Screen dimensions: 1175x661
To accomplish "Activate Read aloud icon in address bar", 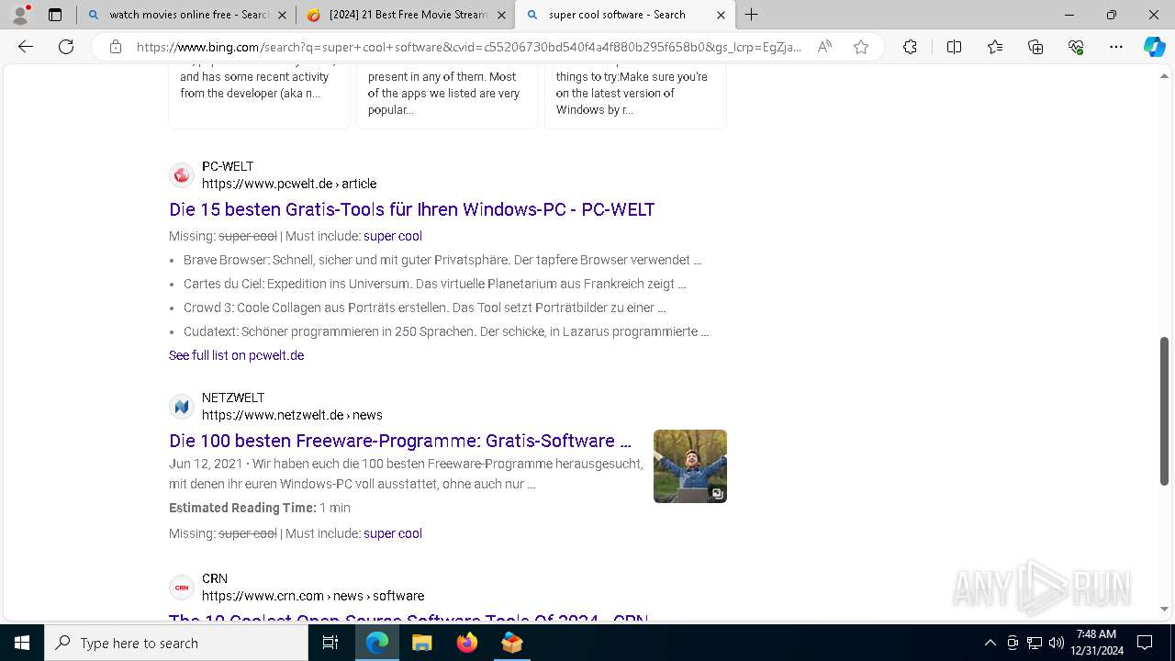I will pos(824,47).
